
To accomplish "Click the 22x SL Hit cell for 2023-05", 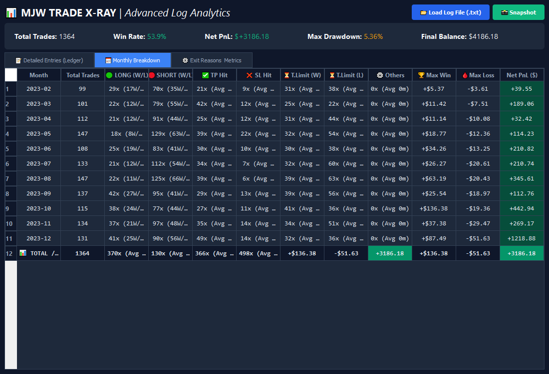I will pyautogui.click(x=259, y=134).
